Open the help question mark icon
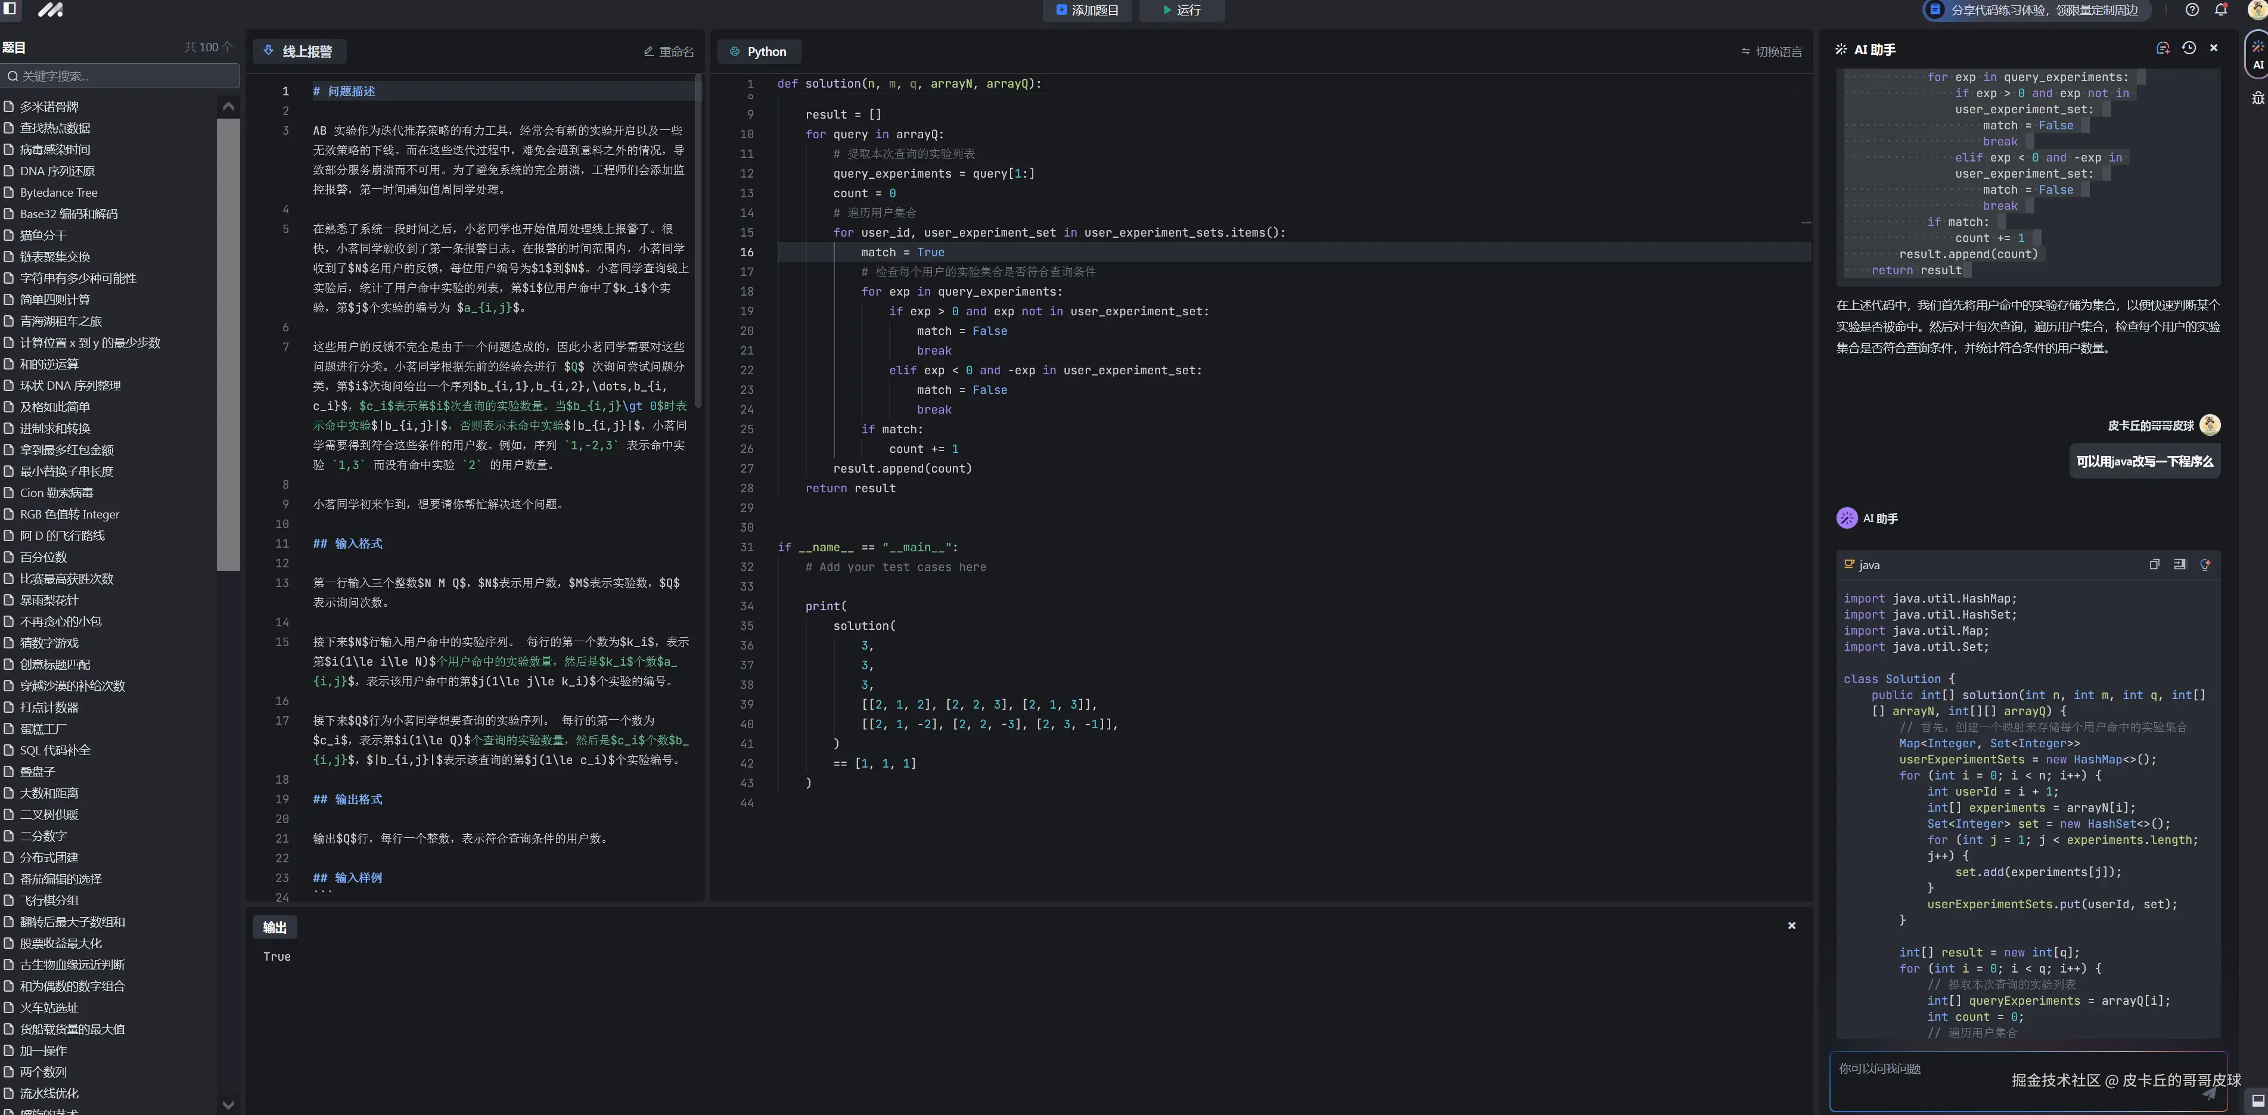 click(x=2192, y=10)
